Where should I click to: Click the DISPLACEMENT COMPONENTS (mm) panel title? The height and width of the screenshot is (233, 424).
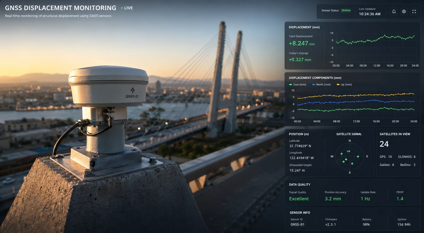click(315, 78)
